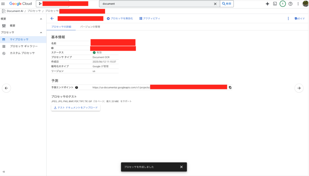309x176 pixels.
Task: Collapse the プロセッサ sidebar section
Action: (x=41, y=32)
